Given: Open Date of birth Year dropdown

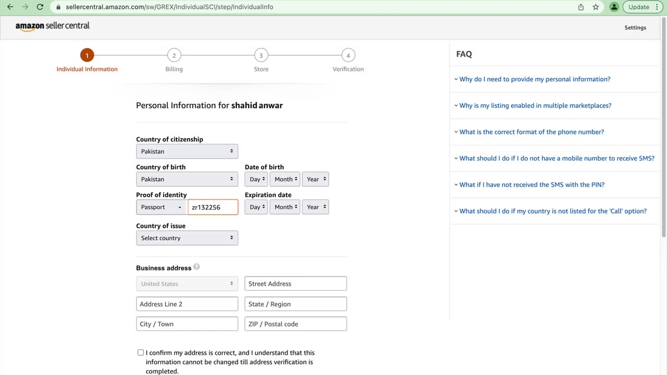Looking at the screenshot, I should 315,179.
